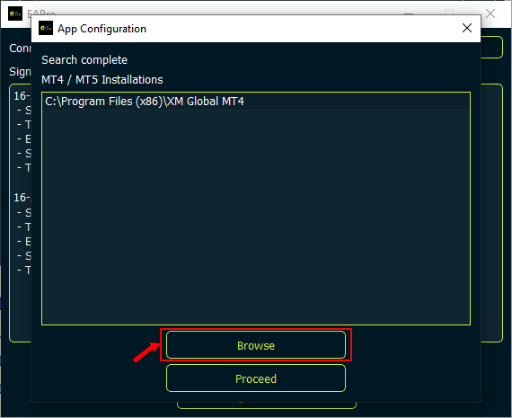Select the XM Global MT4 installation path
The image size is (512, 418).
(x=256, y=102)
